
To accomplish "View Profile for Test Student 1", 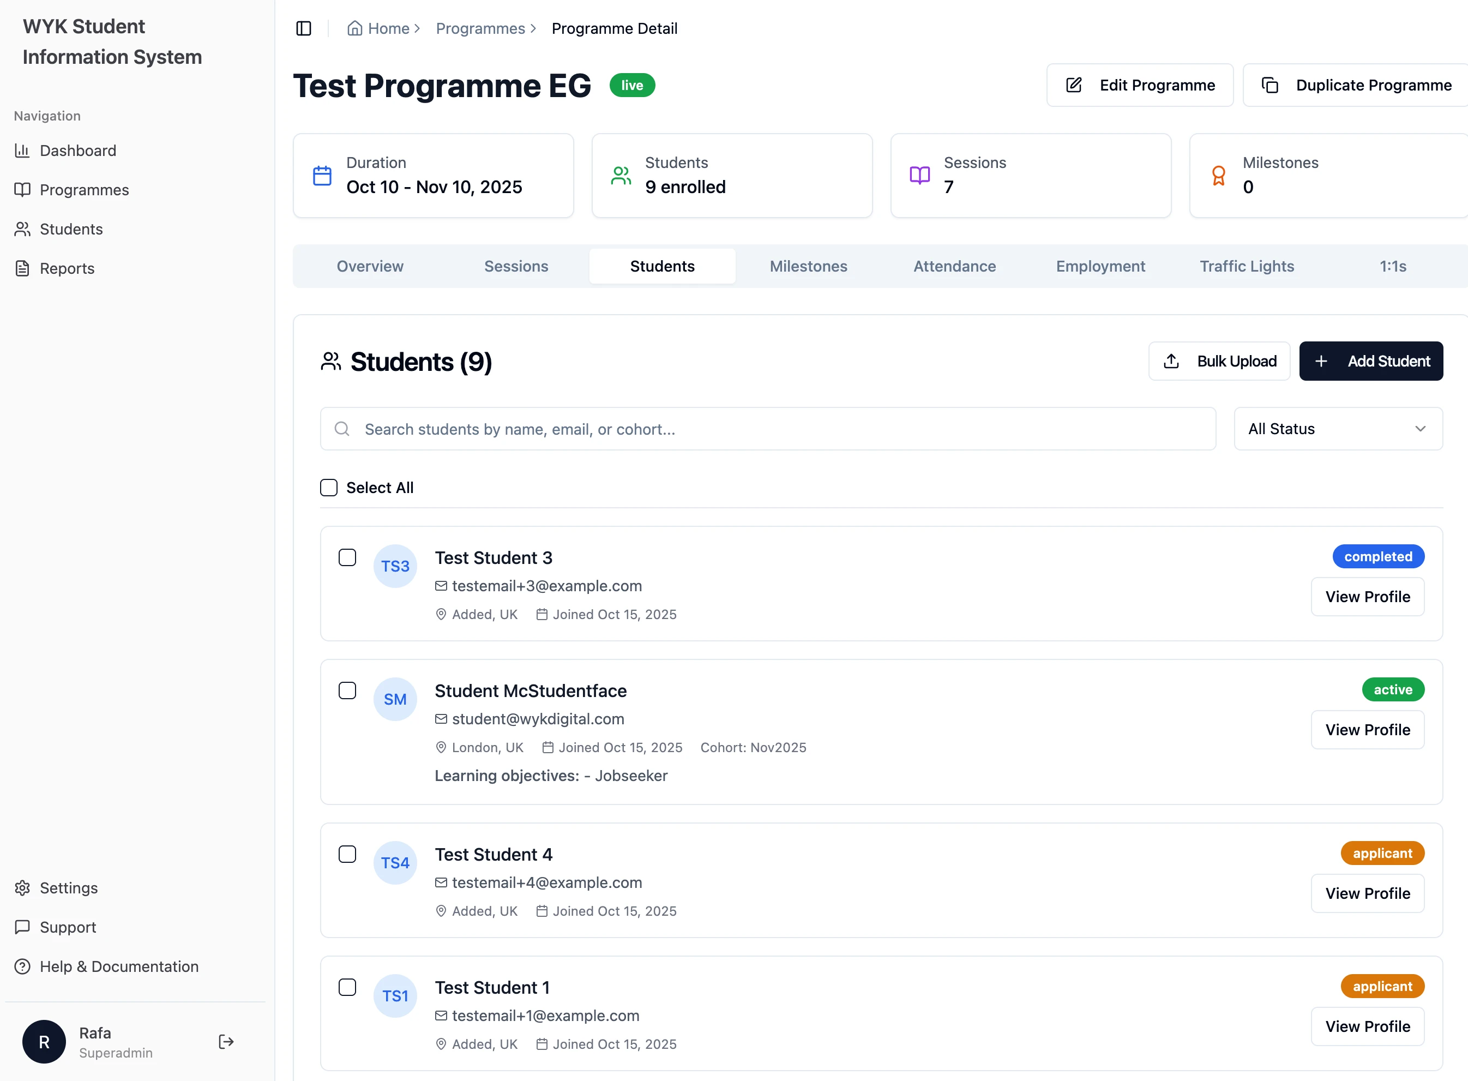I will (x=1367, y=1026).
